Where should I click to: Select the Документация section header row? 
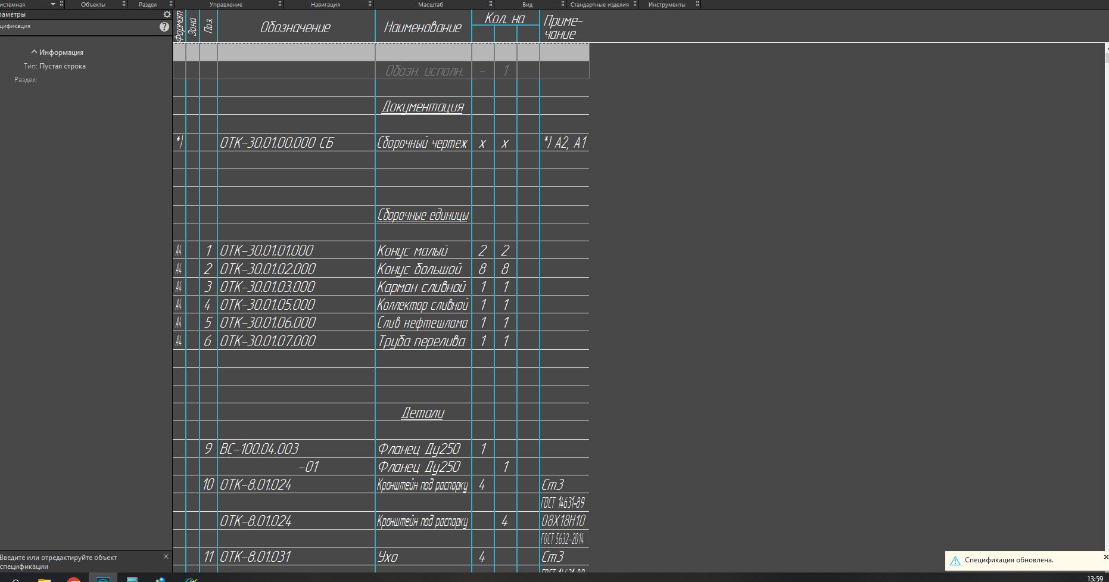[422, 107]
